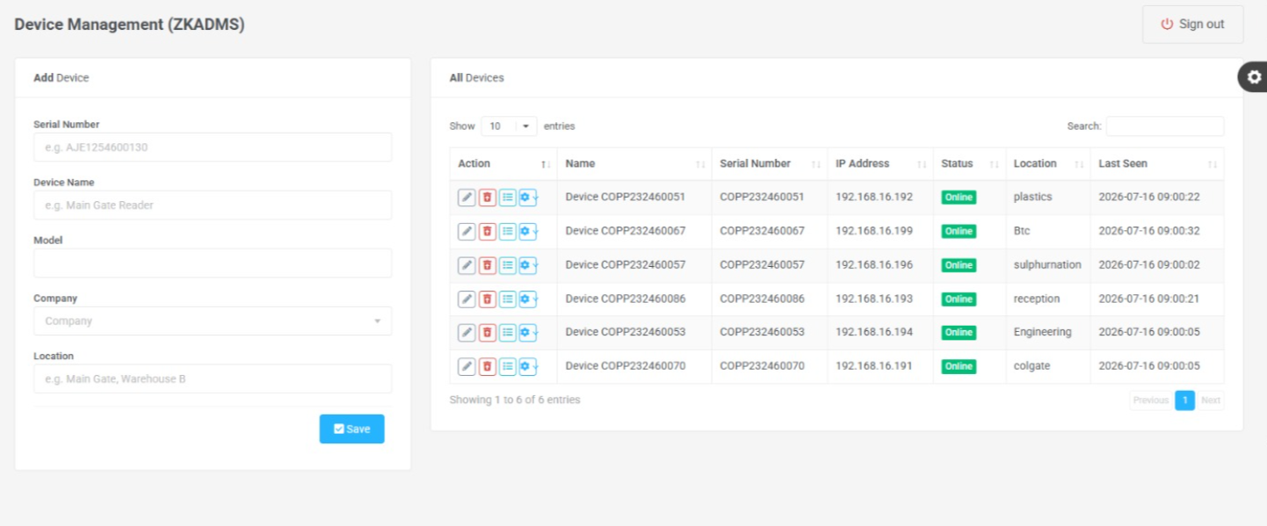The width and height of the screenshot is (1267, 526).
Task: Sort table by Last Seen column
Action: 1157,164
